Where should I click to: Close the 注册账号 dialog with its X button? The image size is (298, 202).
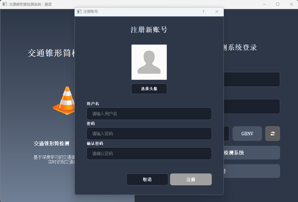pos(217,12)
